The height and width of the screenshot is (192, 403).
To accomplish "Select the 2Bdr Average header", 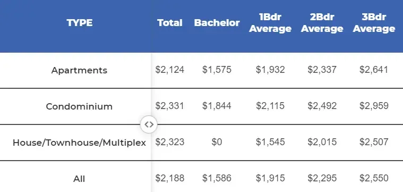I will (x=322, y=23).
